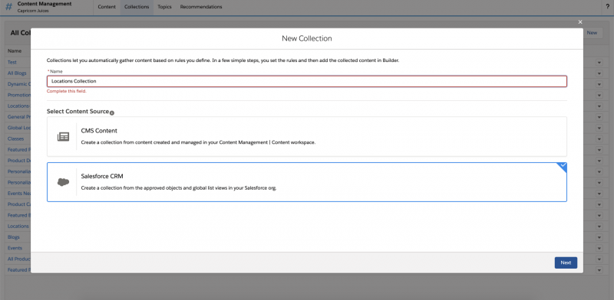614x300 pixels.
Task: Click the Name column header in list
Action: point(15,51)
